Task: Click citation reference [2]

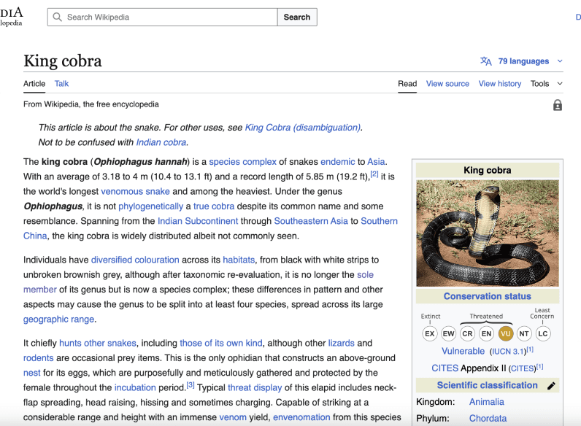Action: tap(374, 174)
